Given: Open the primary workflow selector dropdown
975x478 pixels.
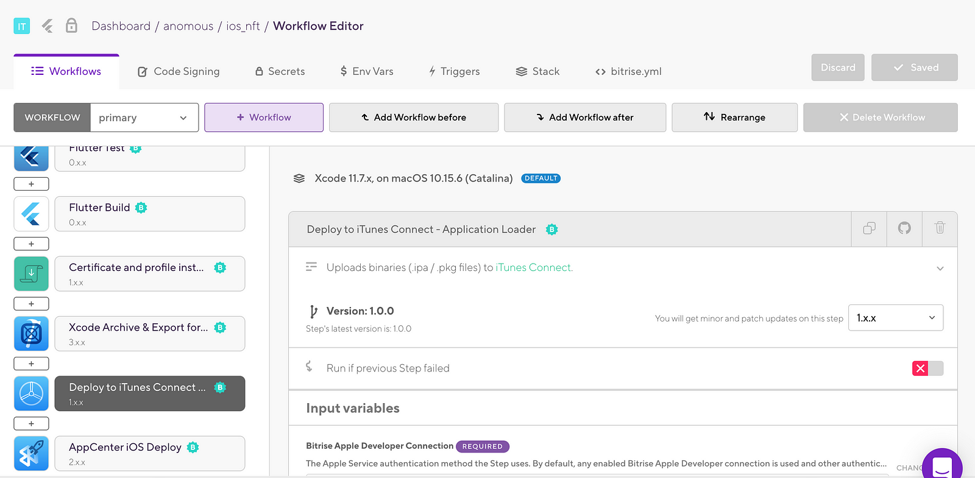Looking at the screenshot, I should (144, 118).
